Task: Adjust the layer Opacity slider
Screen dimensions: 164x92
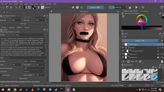Action: pos(140,41)
